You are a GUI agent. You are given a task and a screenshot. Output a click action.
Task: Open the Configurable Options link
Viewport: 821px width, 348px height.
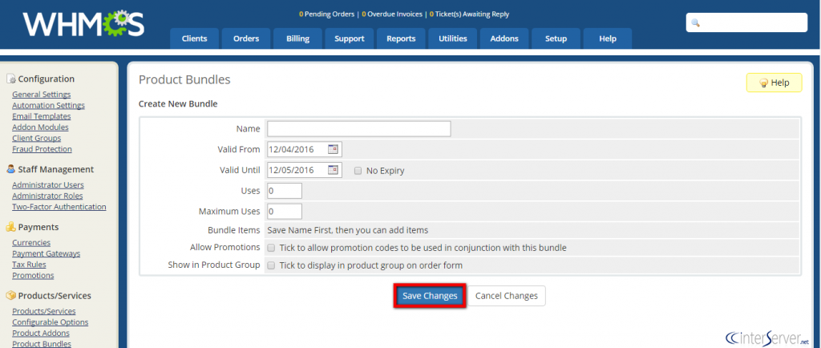point(51,322)
